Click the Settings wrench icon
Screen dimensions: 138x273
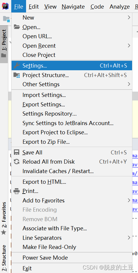click(17, 66)
